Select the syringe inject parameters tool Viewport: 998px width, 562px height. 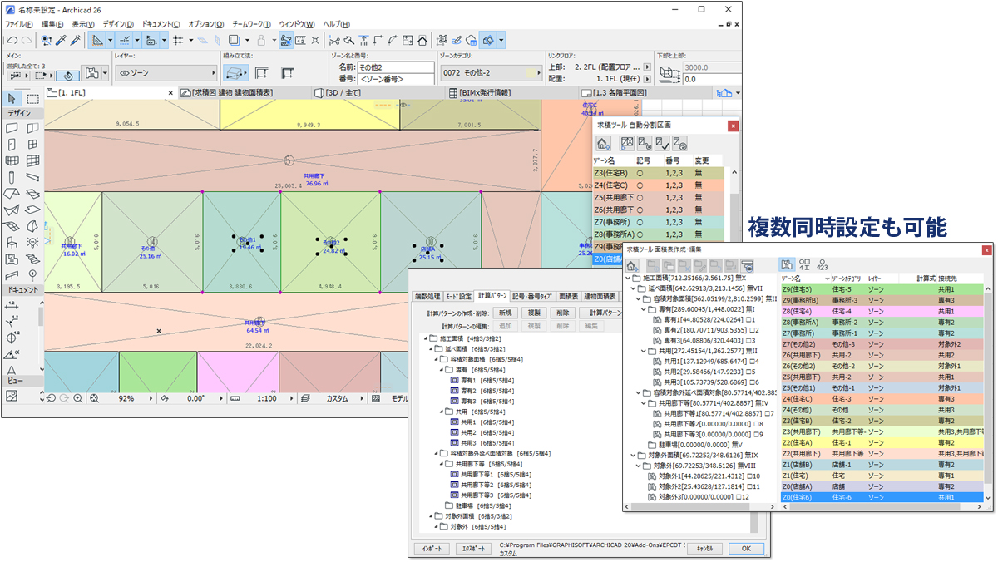click(x=74, y=40)
